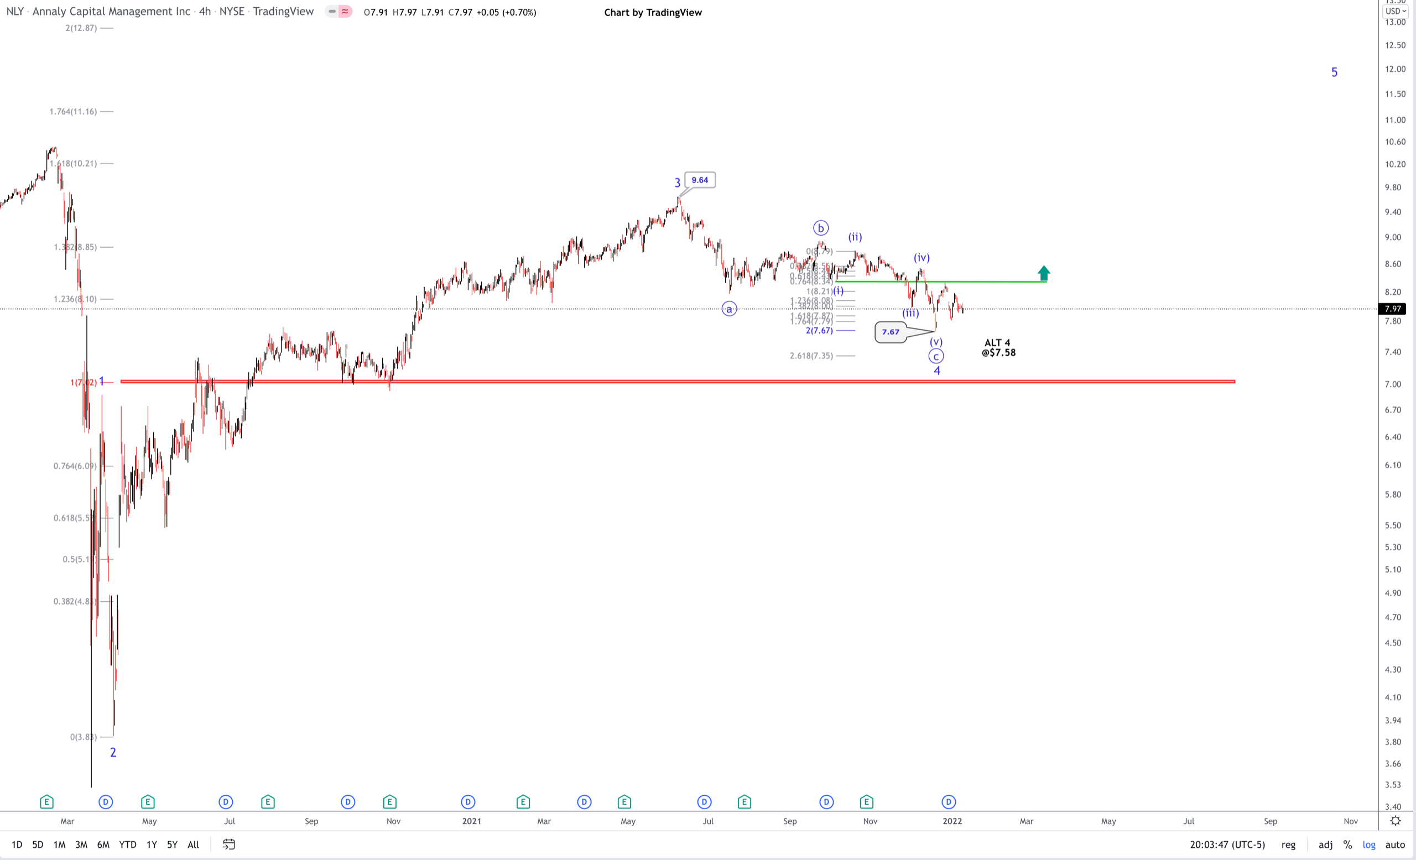Click the dividend D marker above the 2022 label
Viewport: 1416px width, 860px height.
[949, 801]
